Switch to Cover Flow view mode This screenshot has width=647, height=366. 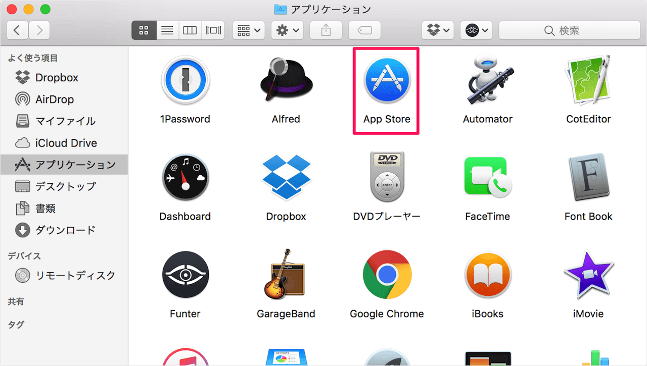click(x=213, y=30)
